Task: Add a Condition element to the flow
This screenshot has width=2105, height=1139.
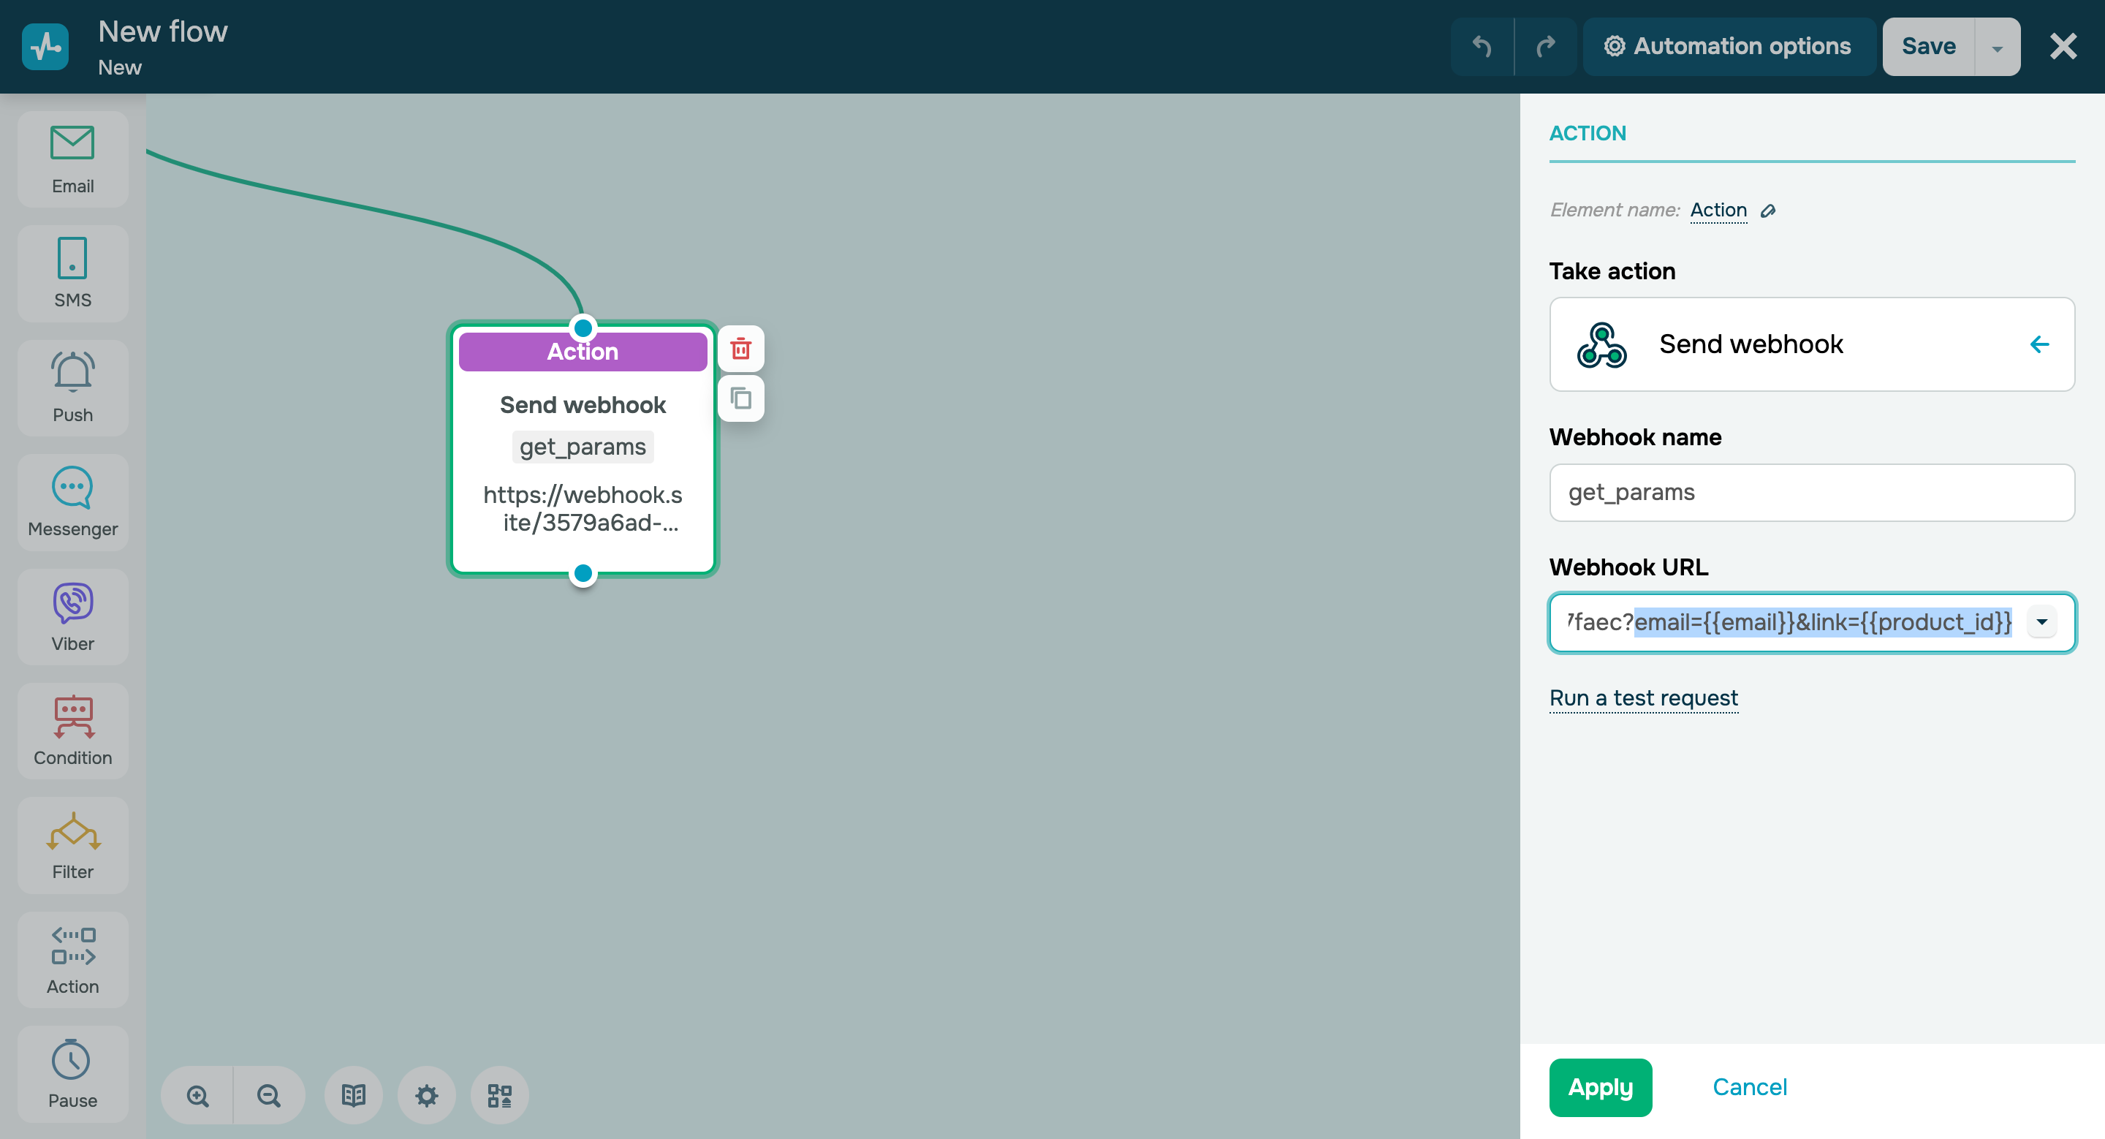Action: pos(72,730)
